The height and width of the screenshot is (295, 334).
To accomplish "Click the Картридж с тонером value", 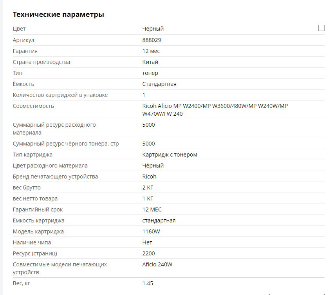I will (x=170, y=155).
